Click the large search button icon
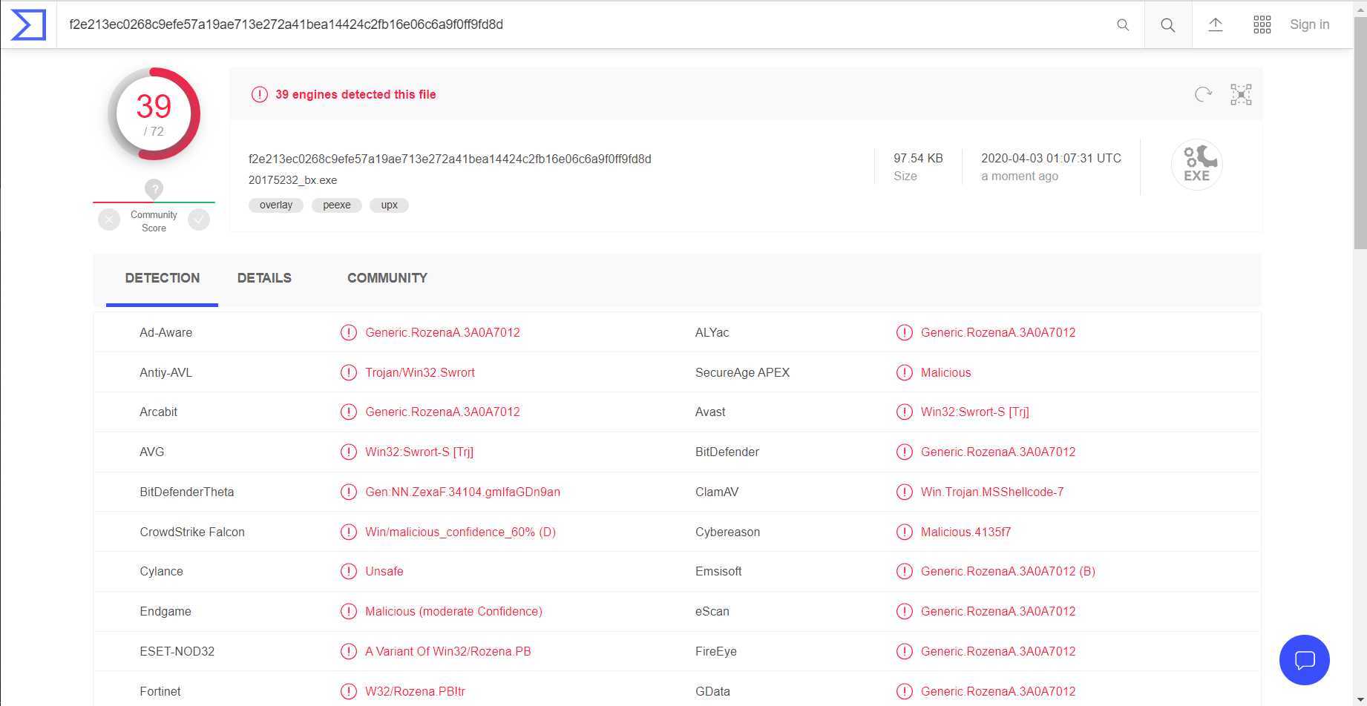The image size is (1367, 706). click(1168, 24)
